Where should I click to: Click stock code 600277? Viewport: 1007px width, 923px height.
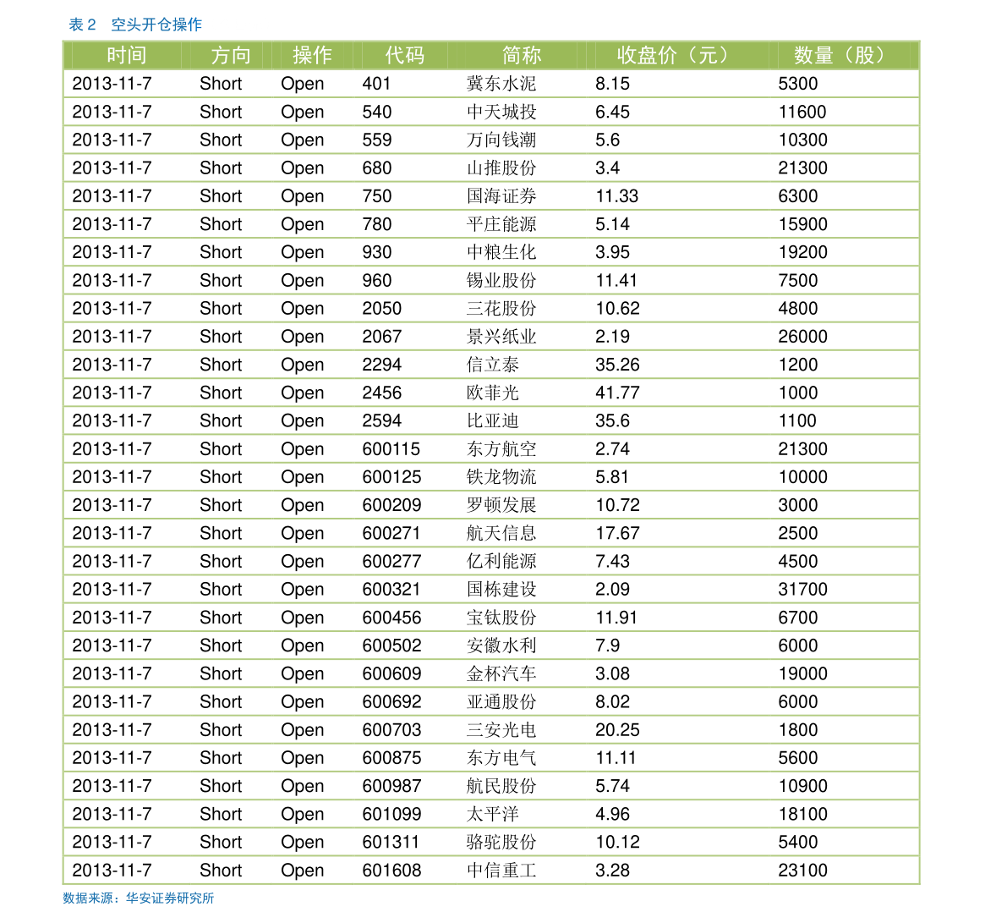[391, 561]
